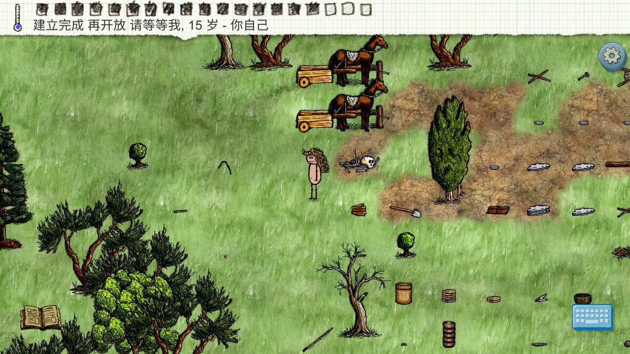Pick up the tall stack of bowls
Screen dimensions: 630x354
click(x=449, y=334)
